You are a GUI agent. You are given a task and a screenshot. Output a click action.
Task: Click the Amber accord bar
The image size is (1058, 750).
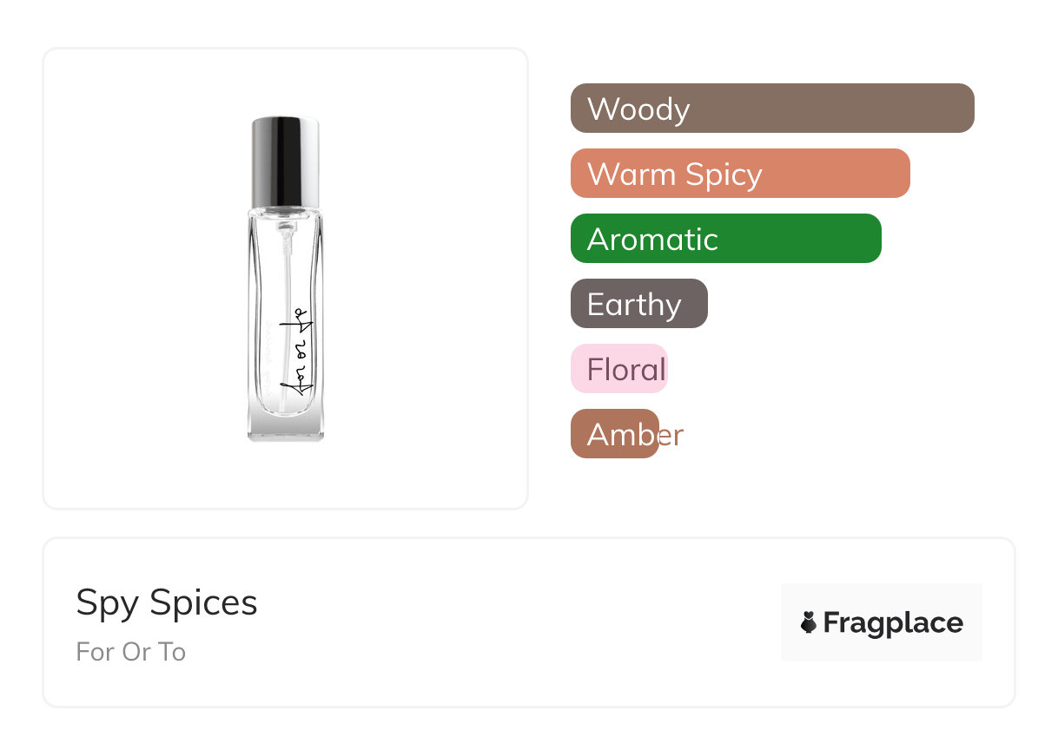click(x=614, y=434)
